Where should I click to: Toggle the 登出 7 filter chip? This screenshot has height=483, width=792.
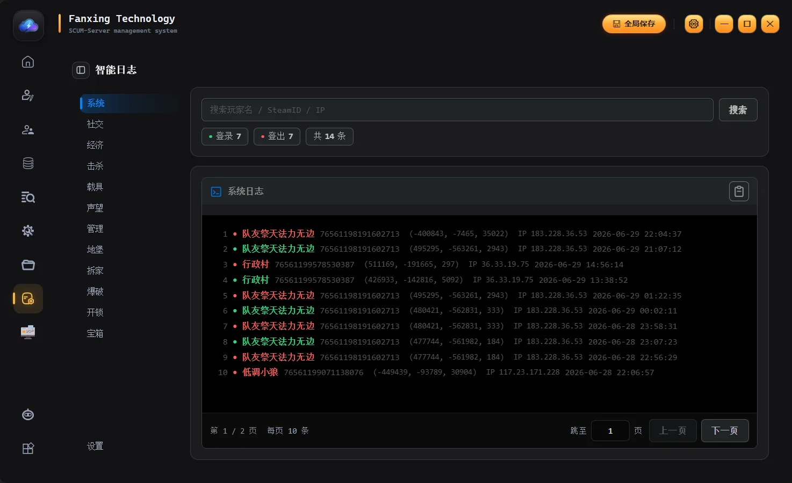[277, 136]
